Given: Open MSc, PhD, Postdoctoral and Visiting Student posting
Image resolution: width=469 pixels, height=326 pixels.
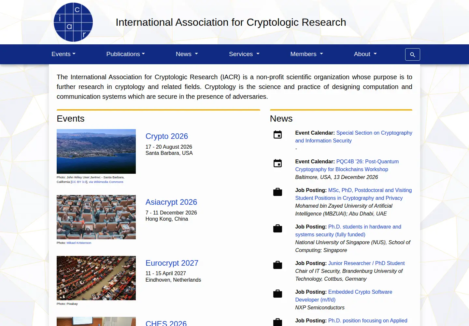Looking at the screenshot, I should pos(353,194).
